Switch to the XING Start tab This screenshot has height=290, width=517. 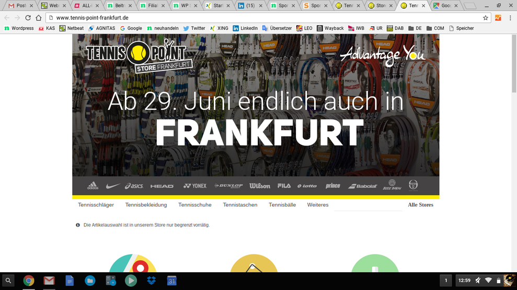pyautogui.click(x=217, y=6)
